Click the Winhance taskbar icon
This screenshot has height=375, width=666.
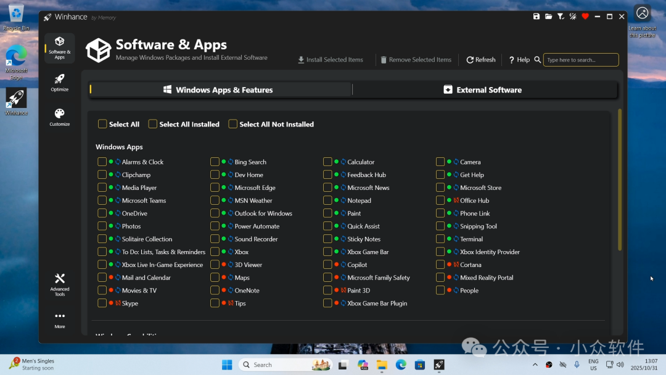coord(439,365)
